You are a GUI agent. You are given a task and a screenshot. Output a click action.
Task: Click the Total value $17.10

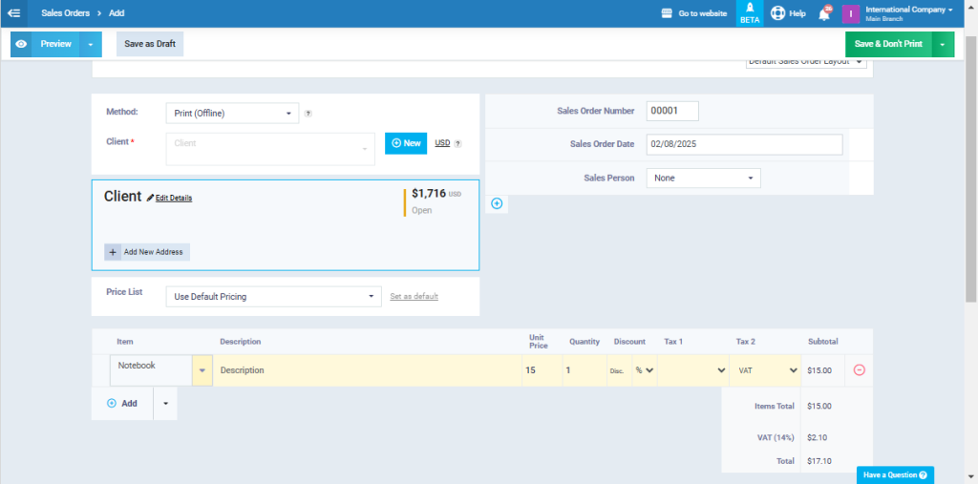[x=819, y=461]
